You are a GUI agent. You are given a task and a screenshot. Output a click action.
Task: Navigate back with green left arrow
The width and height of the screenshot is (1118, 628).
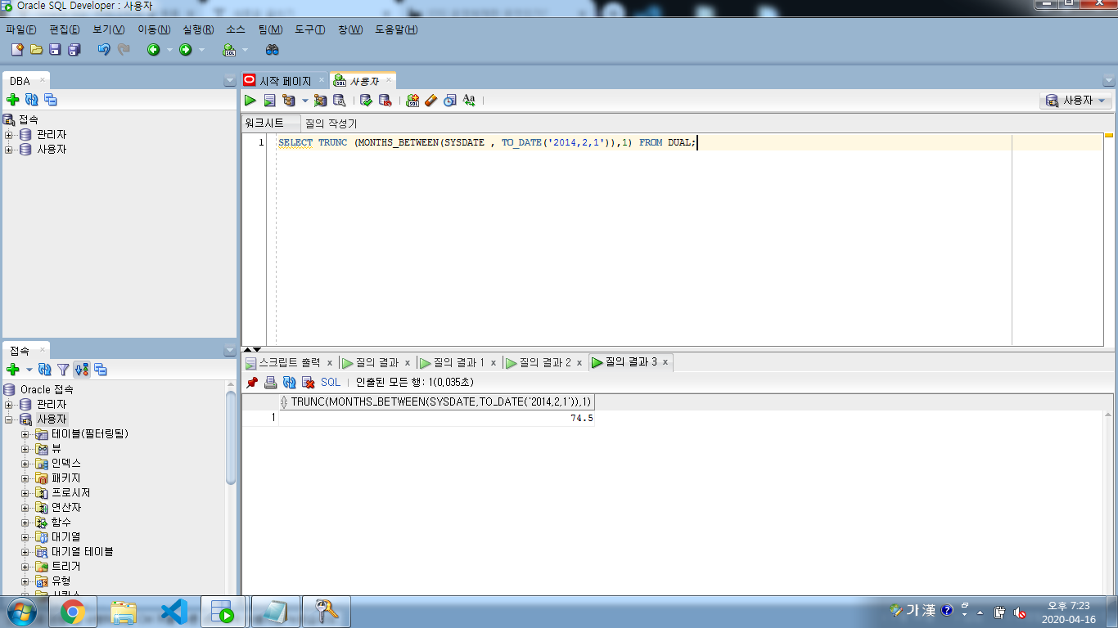tap(153, 50)
